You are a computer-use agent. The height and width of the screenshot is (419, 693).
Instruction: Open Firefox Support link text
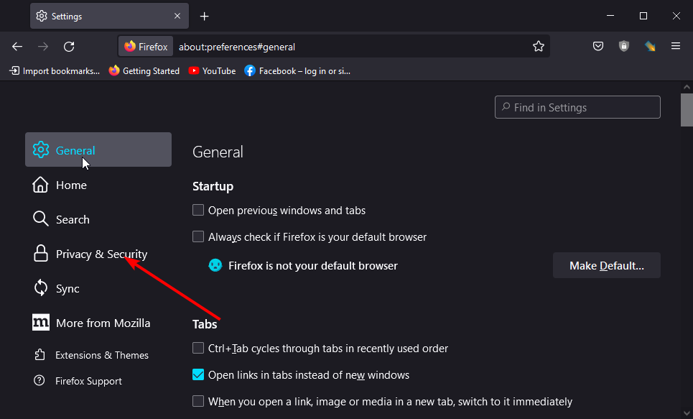88,381
